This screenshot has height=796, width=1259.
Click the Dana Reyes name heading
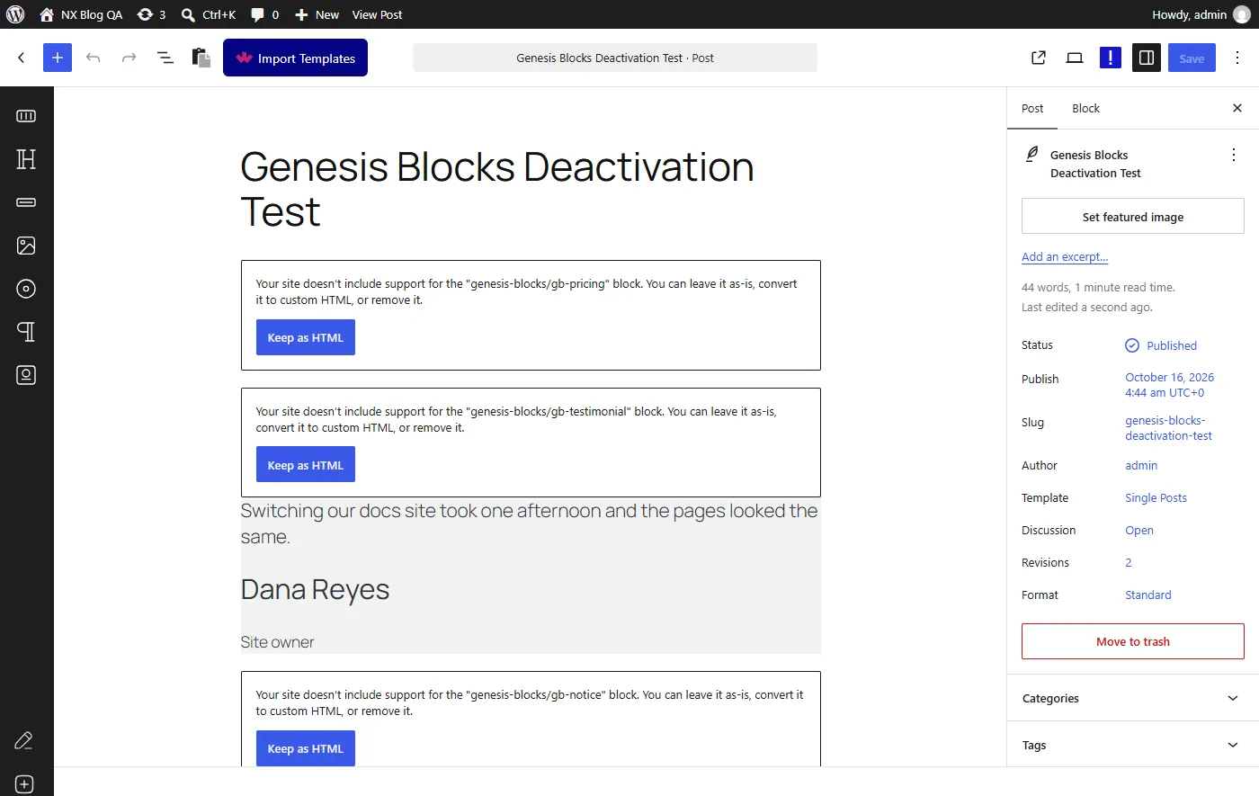coord(315,589)
